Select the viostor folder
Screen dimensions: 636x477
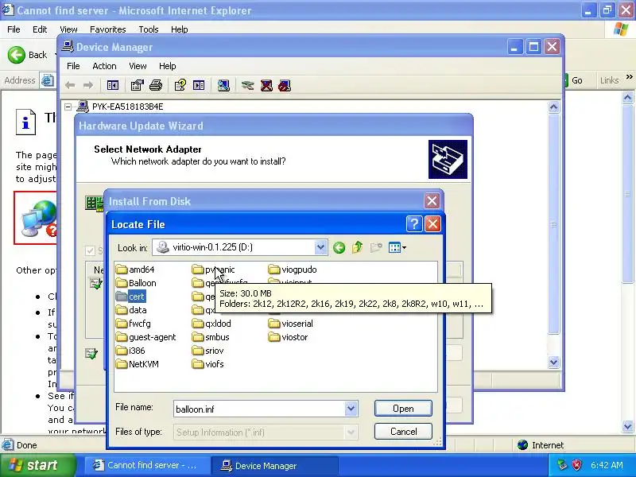[x=289, y=337]
